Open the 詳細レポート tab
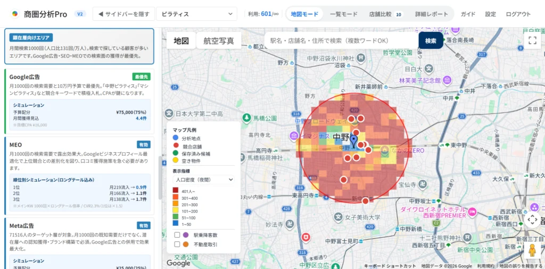 point(431,14)
